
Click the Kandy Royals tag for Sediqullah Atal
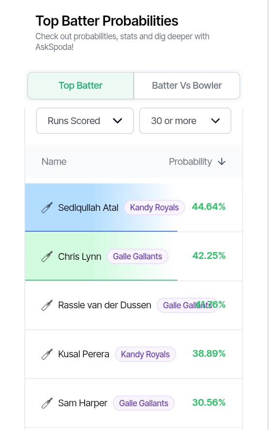[x=154, y=207]
